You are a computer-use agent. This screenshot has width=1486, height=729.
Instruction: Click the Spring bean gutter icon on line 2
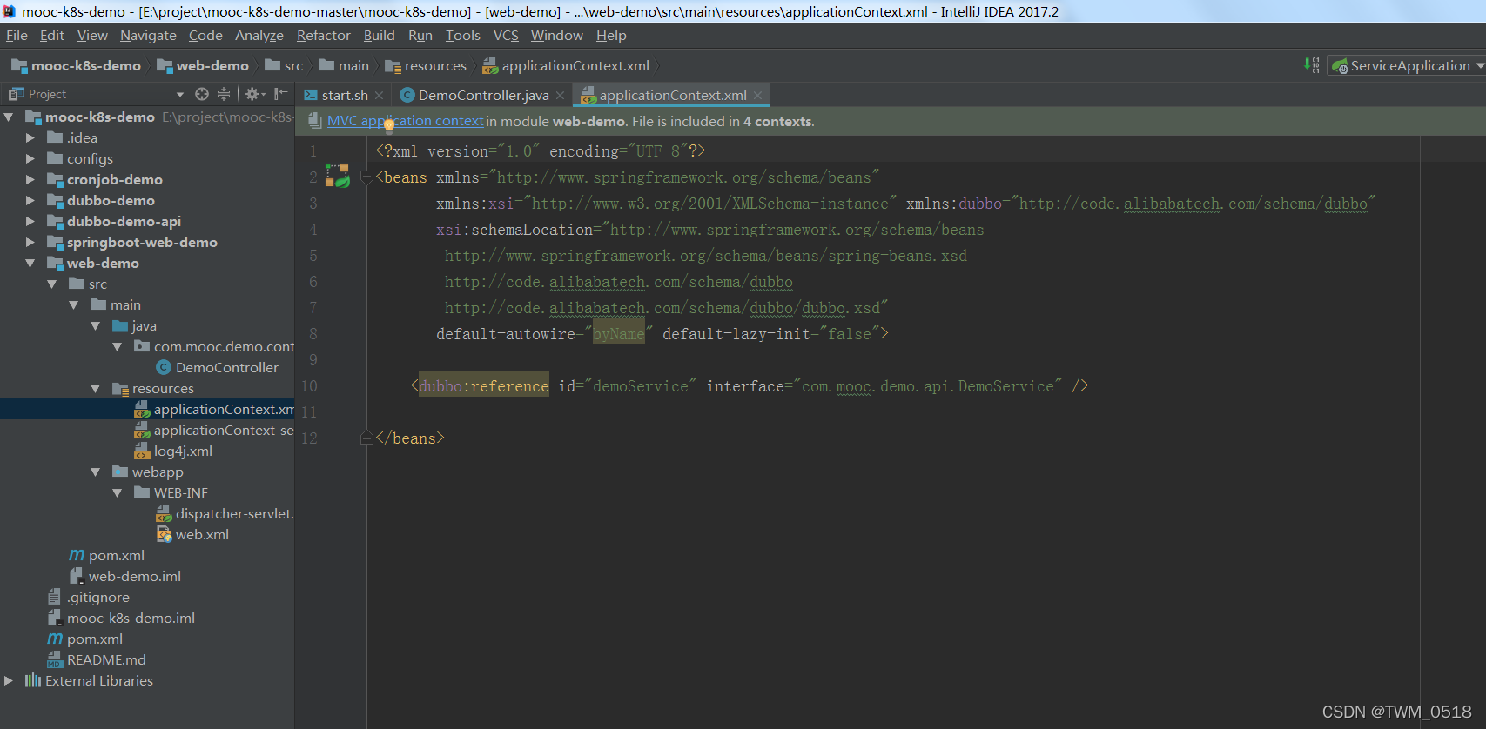(337, 176)
